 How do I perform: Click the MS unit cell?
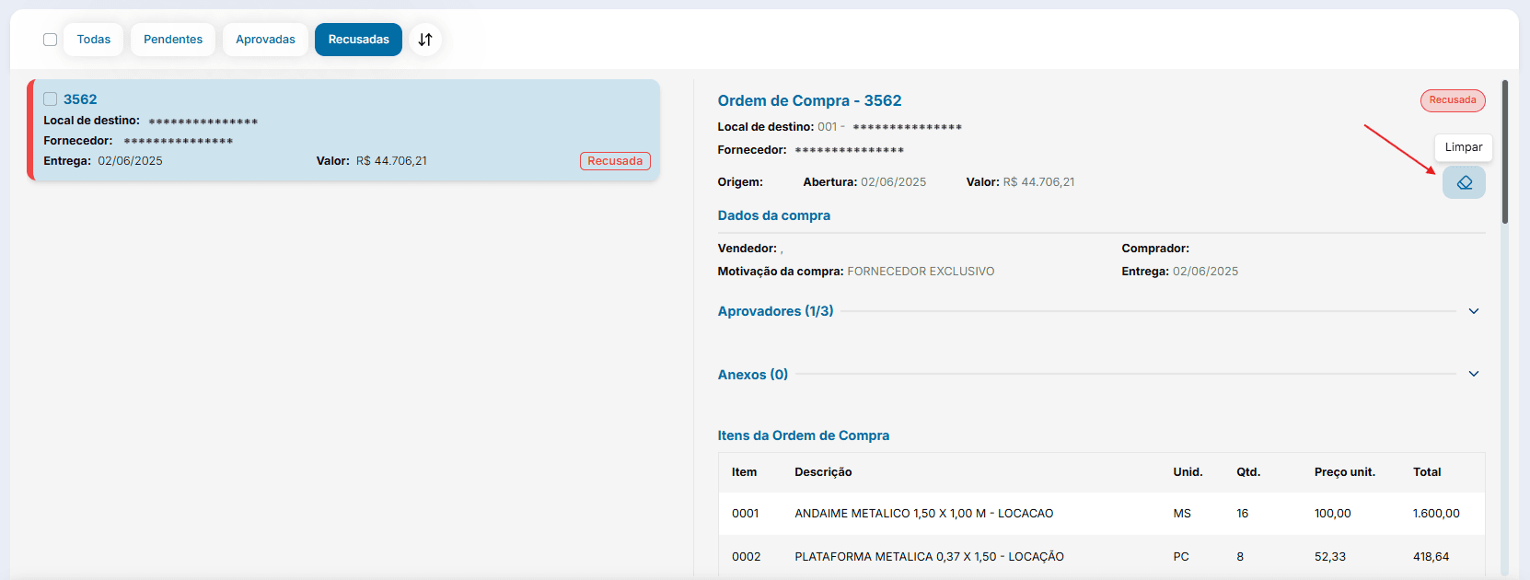point(1182,514)
